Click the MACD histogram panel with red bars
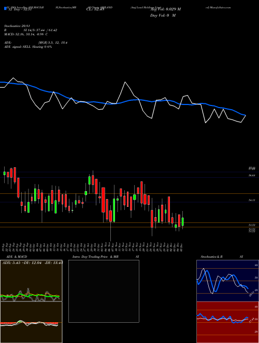Screen dimensions: 259x343 (x=31, y=322)
